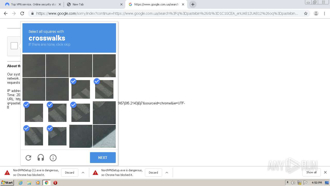Screen dimensions: 330x186
Task: Go back to previous page
Action: 6,13
